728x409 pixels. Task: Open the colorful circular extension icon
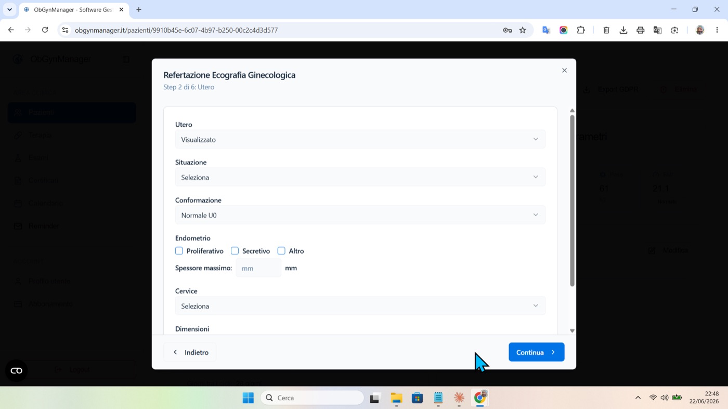tap(563, 30)
